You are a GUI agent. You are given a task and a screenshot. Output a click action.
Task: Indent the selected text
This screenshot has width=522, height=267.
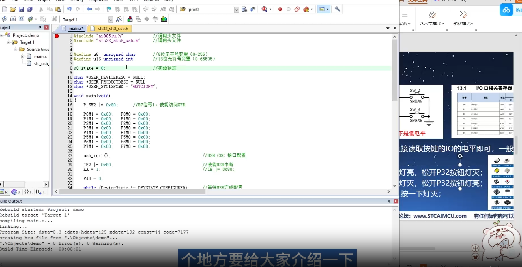pyautogui.click(x=146, y=9)
